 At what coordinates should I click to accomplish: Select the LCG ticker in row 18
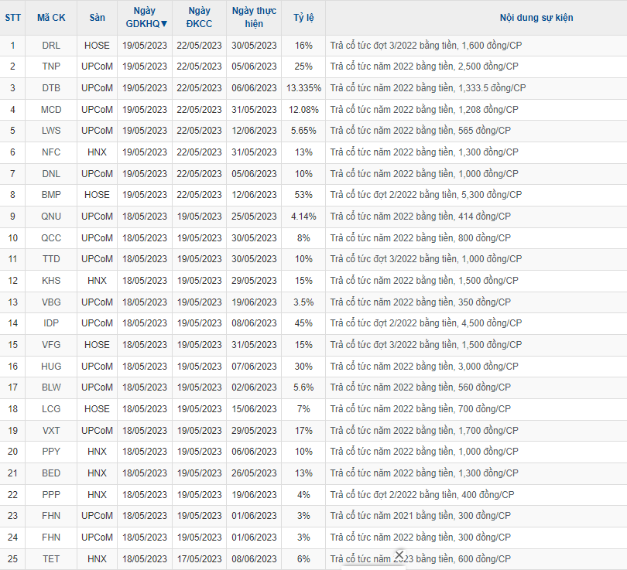pos(51,408)
